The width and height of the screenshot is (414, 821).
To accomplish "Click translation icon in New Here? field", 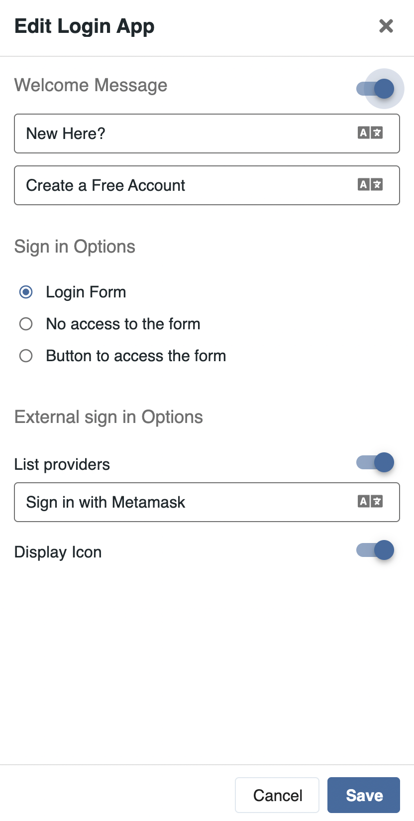I will tap(370, 133).
